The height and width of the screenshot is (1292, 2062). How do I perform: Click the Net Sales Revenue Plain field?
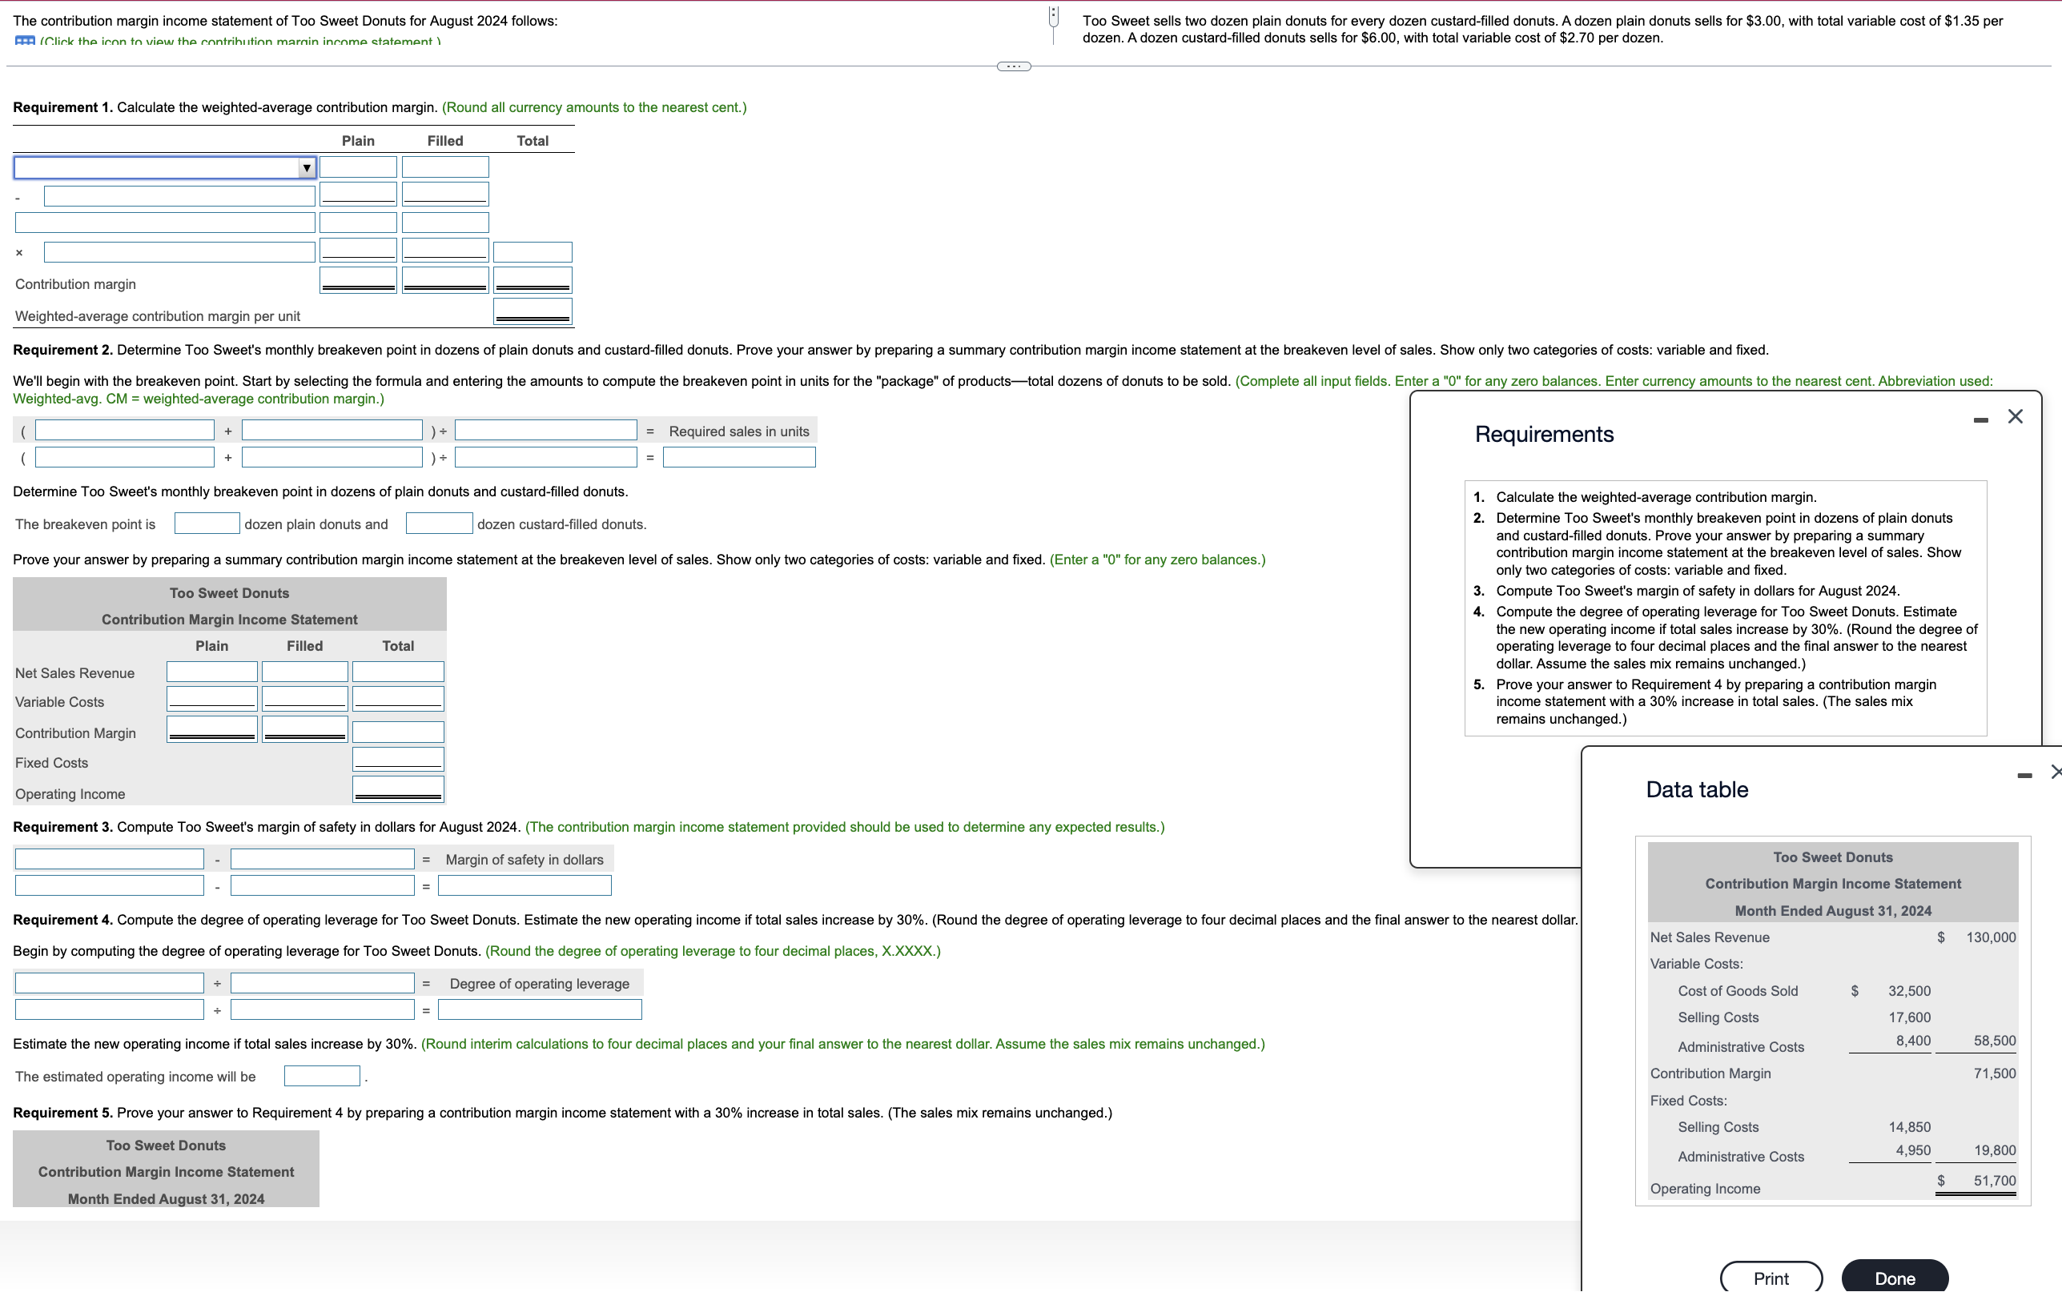(212, 672)
